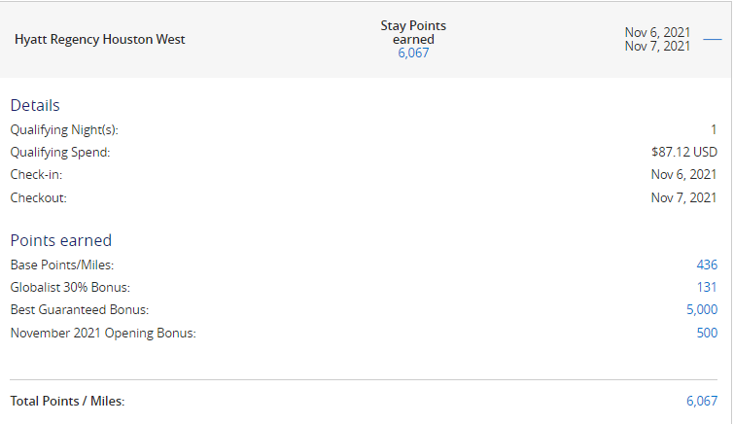Click the Qualifying Night(s) label
Viewport: 734px width, 424px height.
64,129
